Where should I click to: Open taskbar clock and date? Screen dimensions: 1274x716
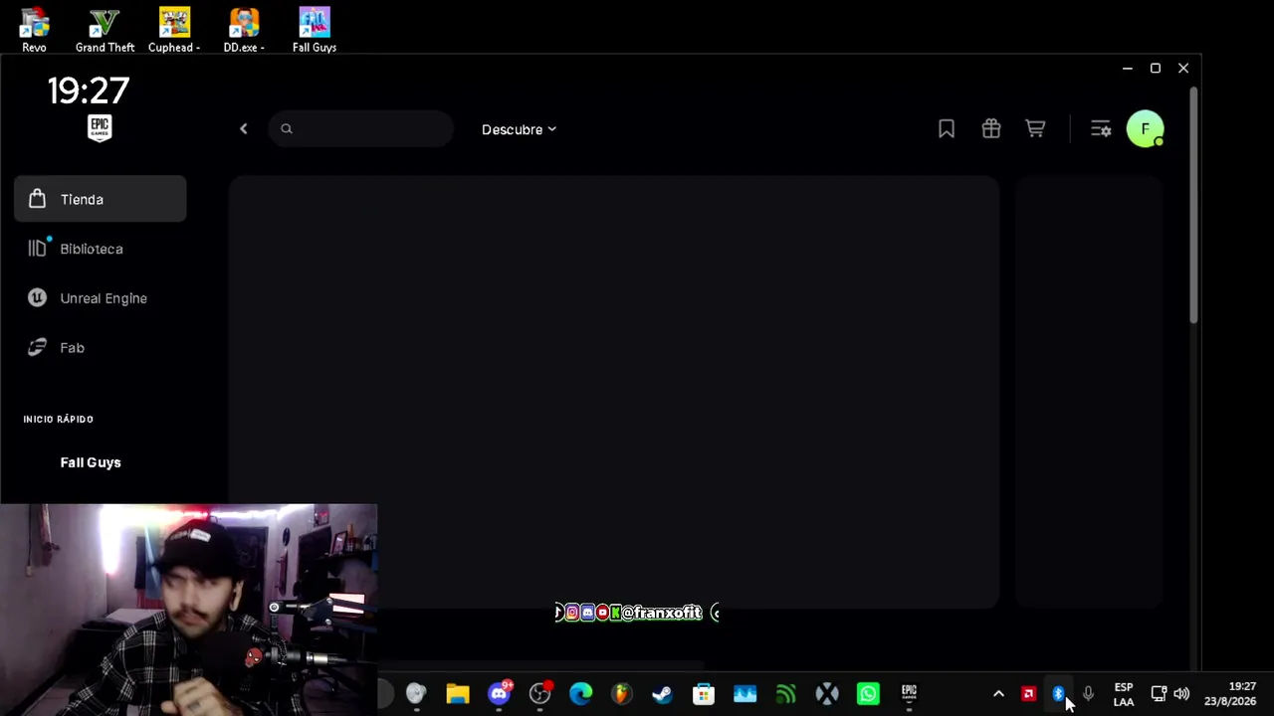[x=1230, y=694]
